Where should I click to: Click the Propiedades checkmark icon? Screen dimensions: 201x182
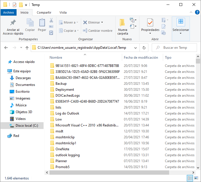point(150,23)
